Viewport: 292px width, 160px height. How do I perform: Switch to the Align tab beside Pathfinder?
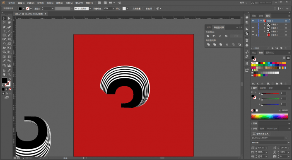coord(208,27)
